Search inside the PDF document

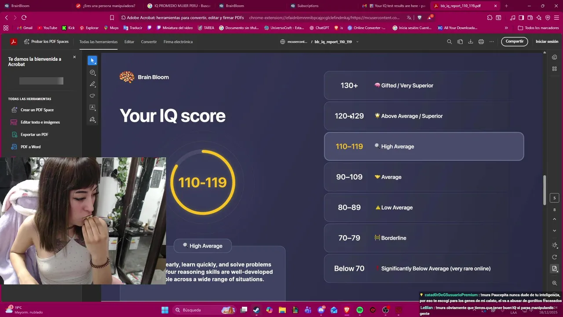[449, 42]
